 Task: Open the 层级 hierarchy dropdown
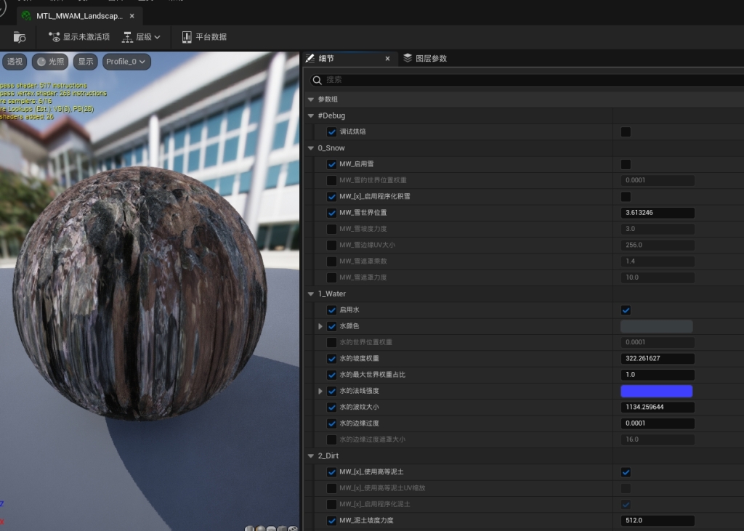[x=141, y=37]
